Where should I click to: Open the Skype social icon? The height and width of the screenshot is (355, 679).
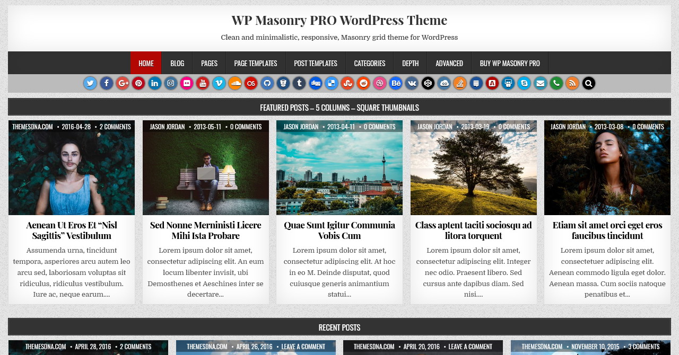click(x=524, y=83)
